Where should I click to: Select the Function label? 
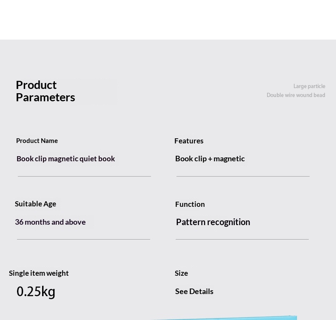pos(190,204)
